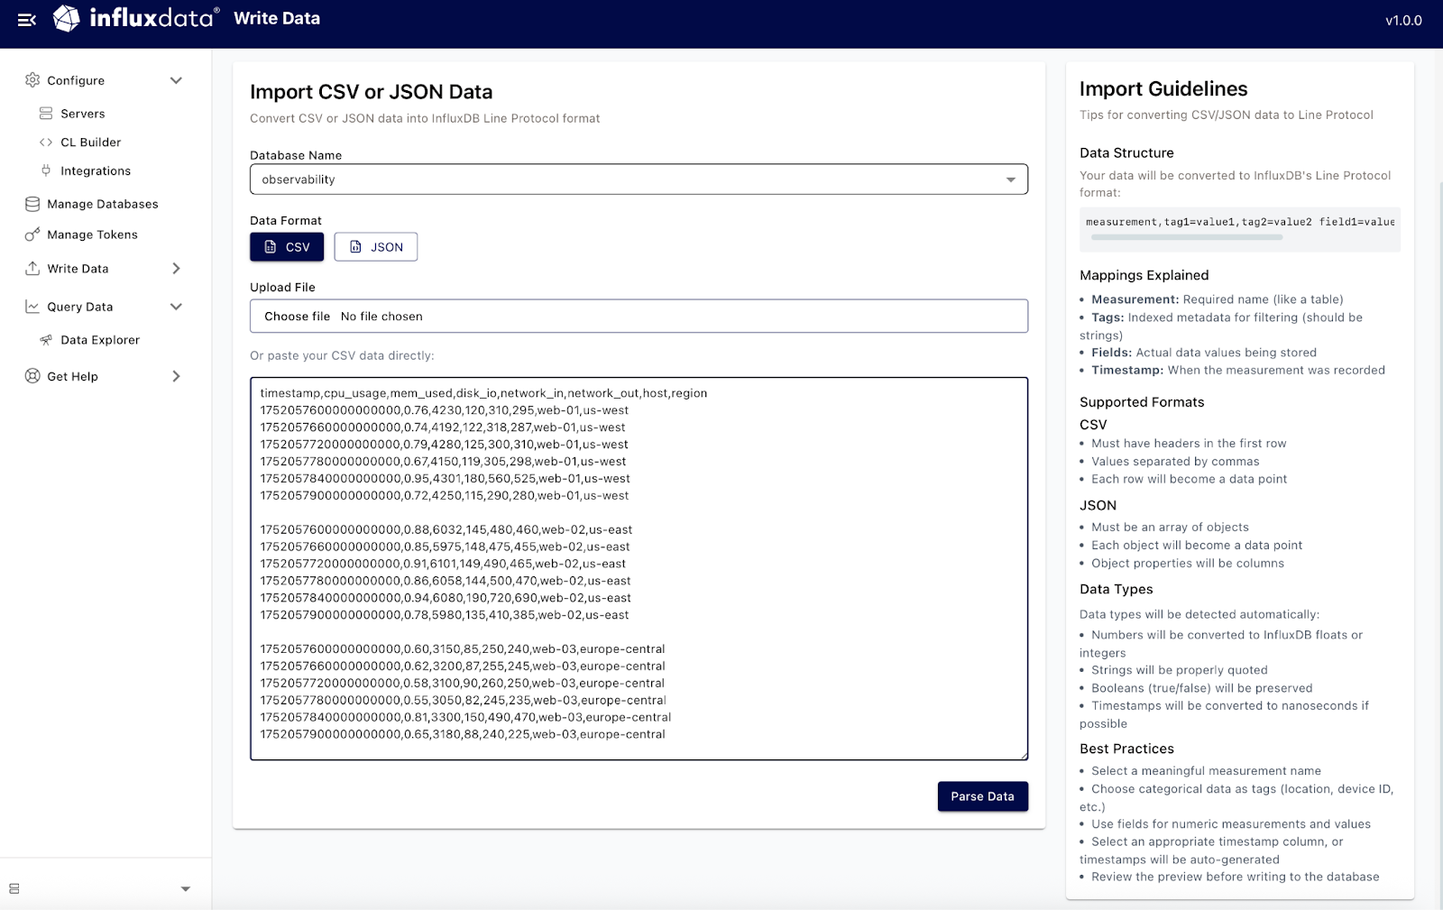1443x910 pixels.
Task: Click the CL Builder code brackets icon
Action: tap(46, 142)
